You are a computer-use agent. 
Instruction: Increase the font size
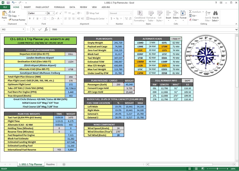point(57,13)
